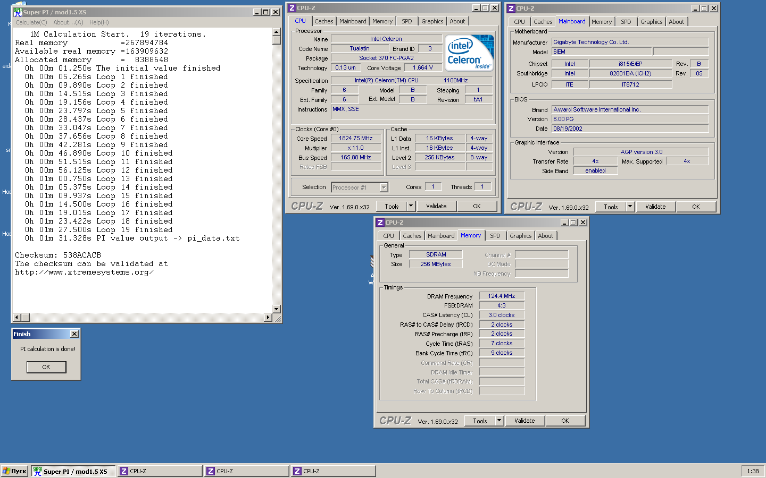Select Caches tab in Memory window

tap(412, 236)
